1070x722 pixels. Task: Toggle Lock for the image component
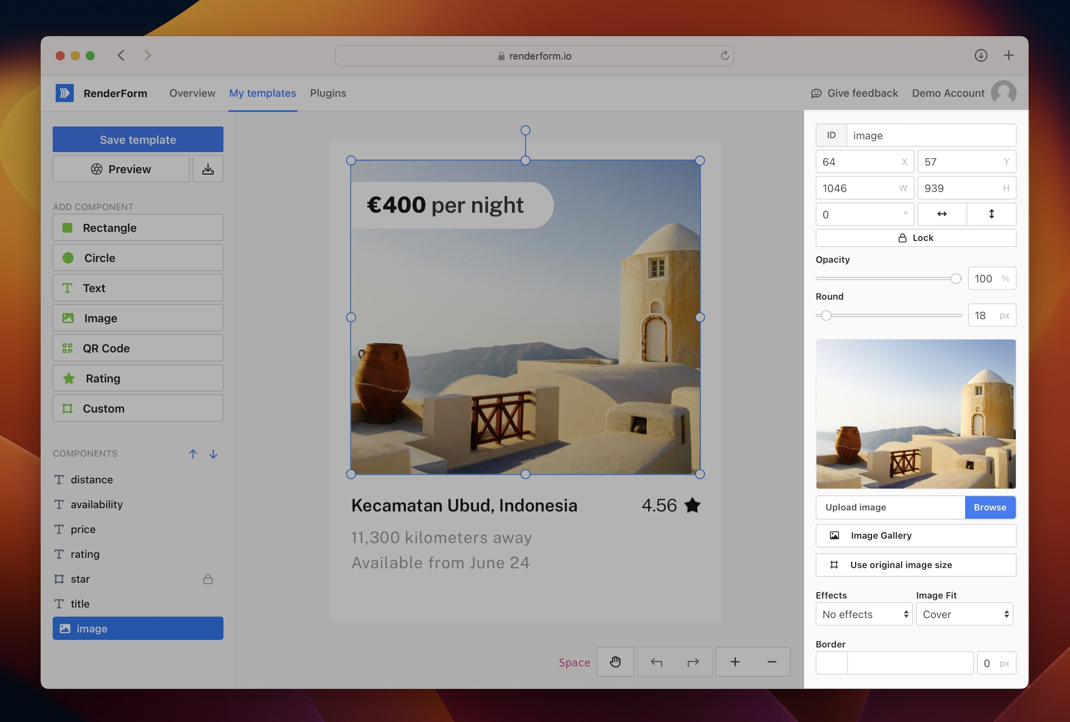(x=916, y=238)
